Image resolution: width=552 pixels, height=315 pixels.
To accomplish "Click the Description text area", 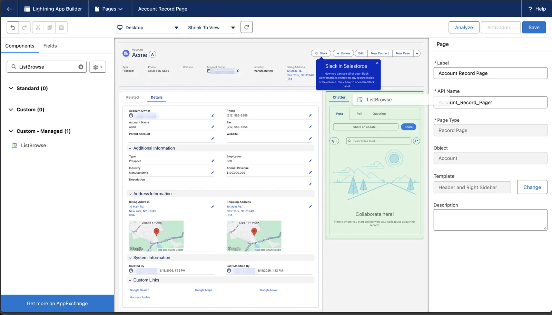I will (x=490, y=220).
